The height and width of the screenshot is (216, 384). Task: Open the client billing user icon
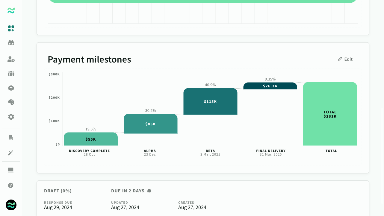click(x=11, y=59)
